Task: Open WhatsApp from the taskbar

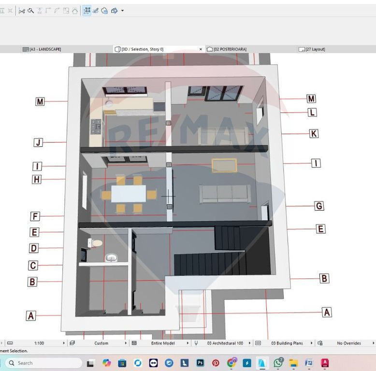Action: coord(278,363)
